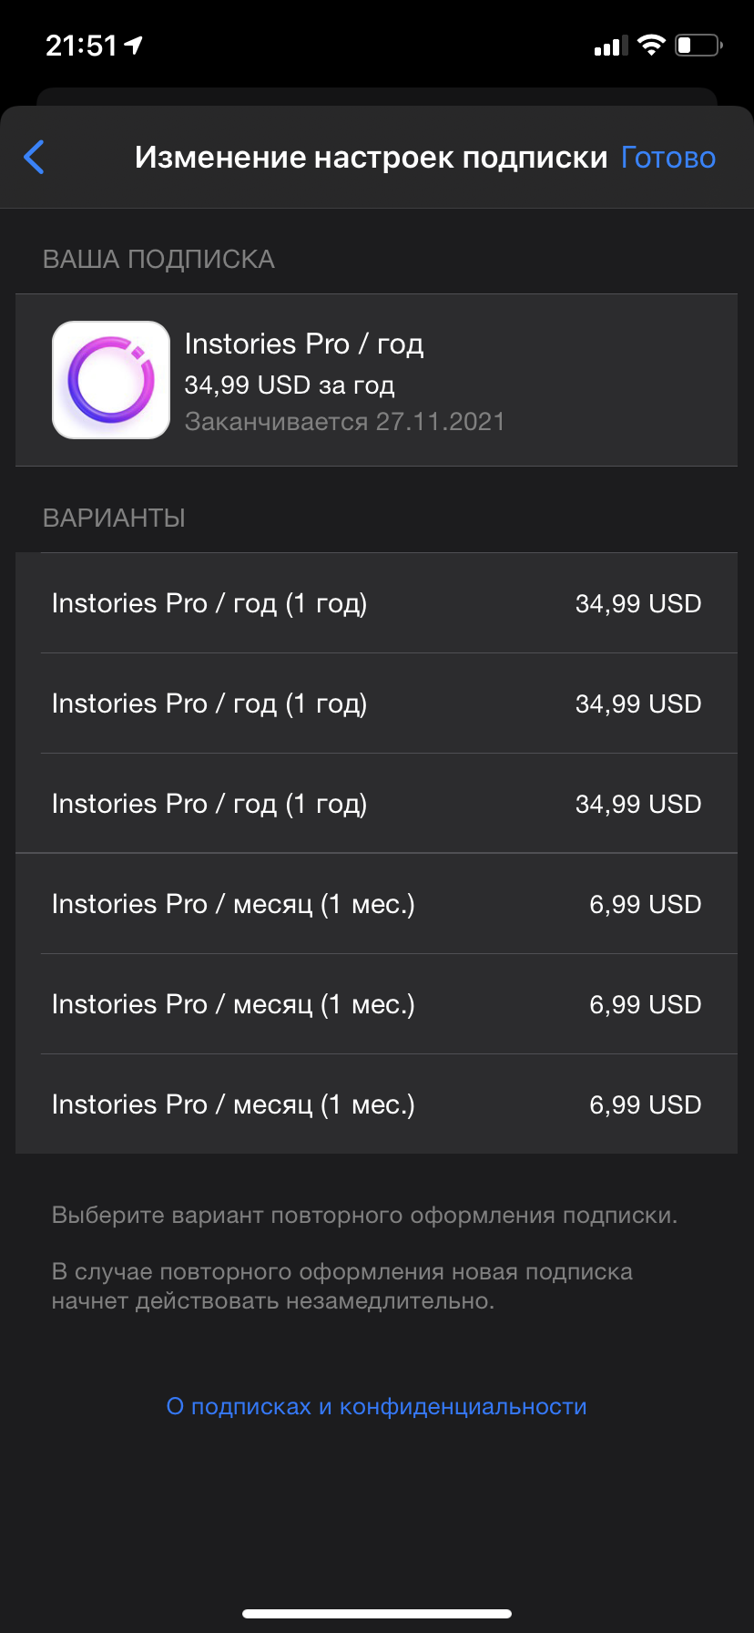Viewport: 754px width, 1633px height.
Task: Select the first Instories Pro / год option
Action: click(376, 603)
